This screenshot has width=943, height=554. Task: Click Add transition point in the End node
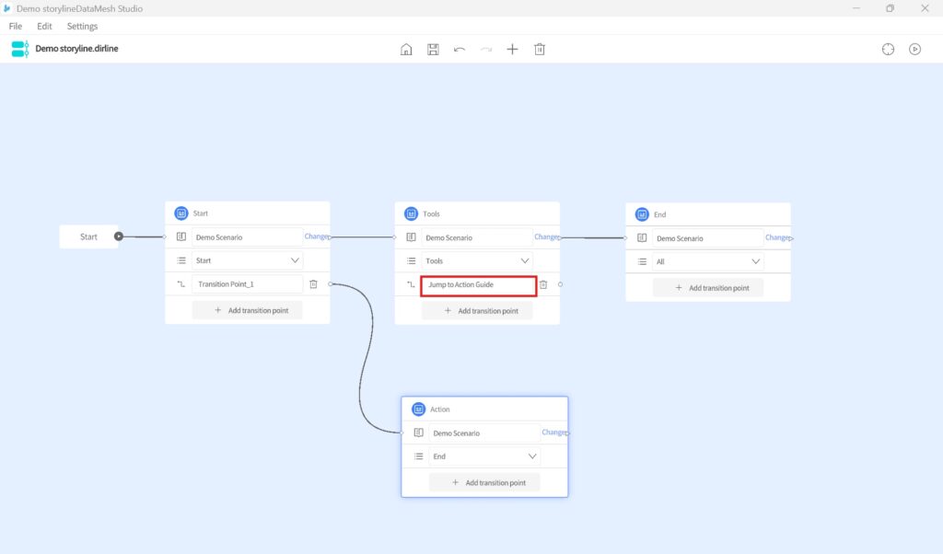[x=708, y=288]
